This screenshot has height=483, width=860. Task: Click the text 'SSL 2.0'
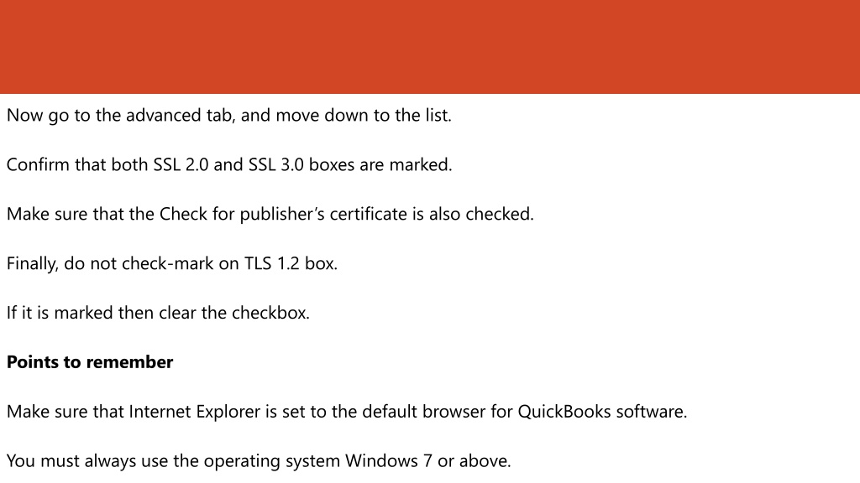pos(181,165)
